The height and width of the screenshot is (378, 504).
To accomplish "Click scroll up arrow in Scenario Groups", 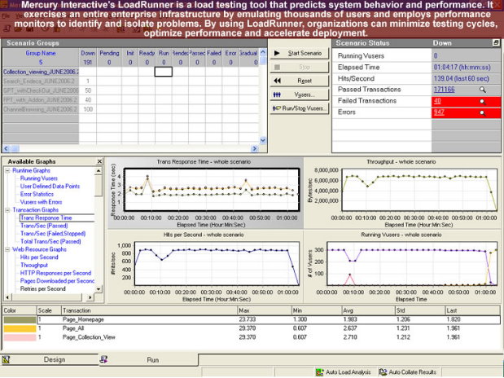I will [263, 52].
